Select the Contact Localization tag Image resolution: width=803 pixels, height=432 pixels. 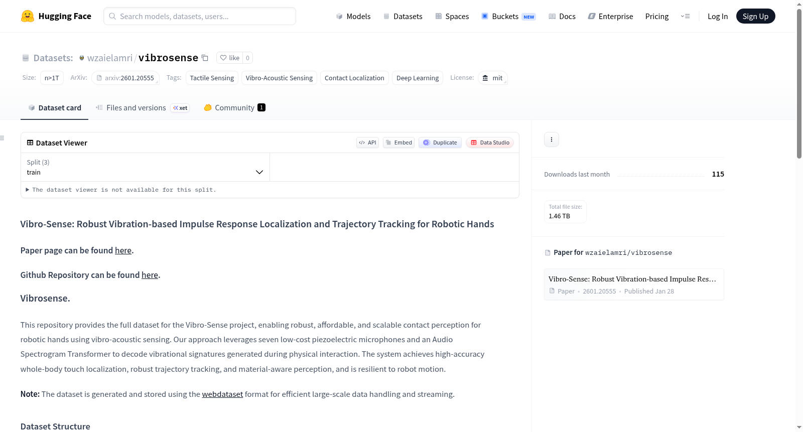coord(354,78)
